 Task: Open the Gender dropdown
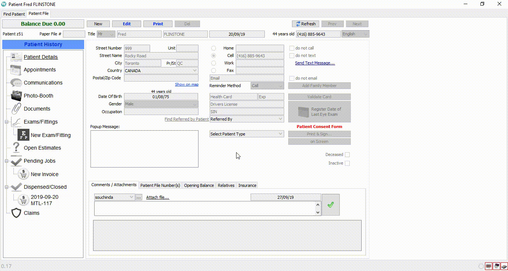[161, 104]
